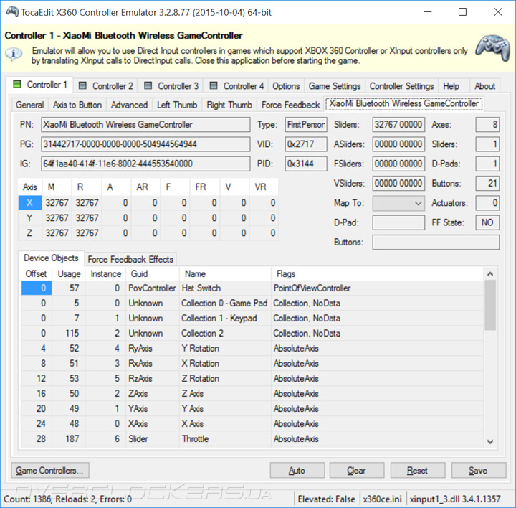Click the Reset button

(418, 471)
